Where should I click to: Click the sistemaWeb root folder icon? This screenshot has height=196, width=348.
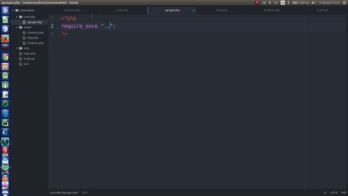pyautogui.click(x=17, y=10)
